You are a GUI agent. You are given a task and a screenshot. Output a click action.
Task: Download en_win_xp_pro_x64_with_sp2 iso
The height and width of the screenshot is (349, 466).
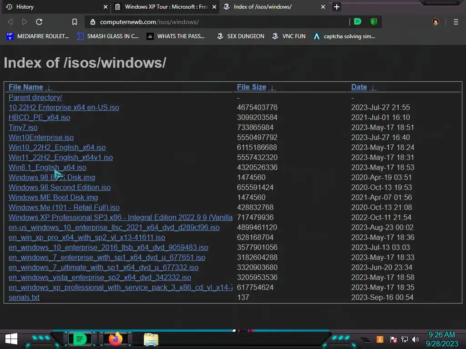[87, 237]
